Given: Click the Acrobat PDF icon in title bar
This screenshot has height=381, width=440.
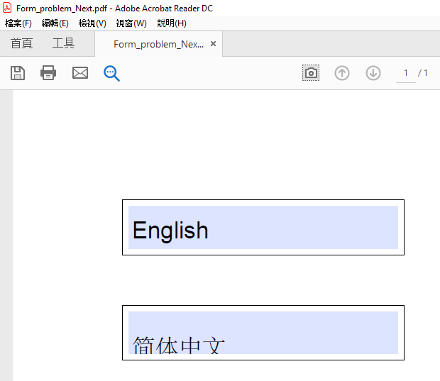Looking at the screenshot, I should tap(7, 8).
